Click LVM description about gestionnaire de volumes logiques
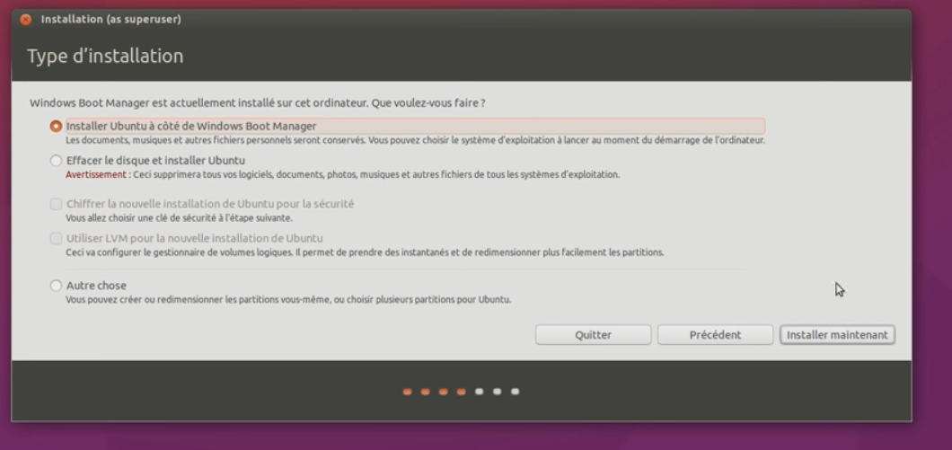This screenshot has width=952, height=450. pyautogui.click(x=365, y=252)
